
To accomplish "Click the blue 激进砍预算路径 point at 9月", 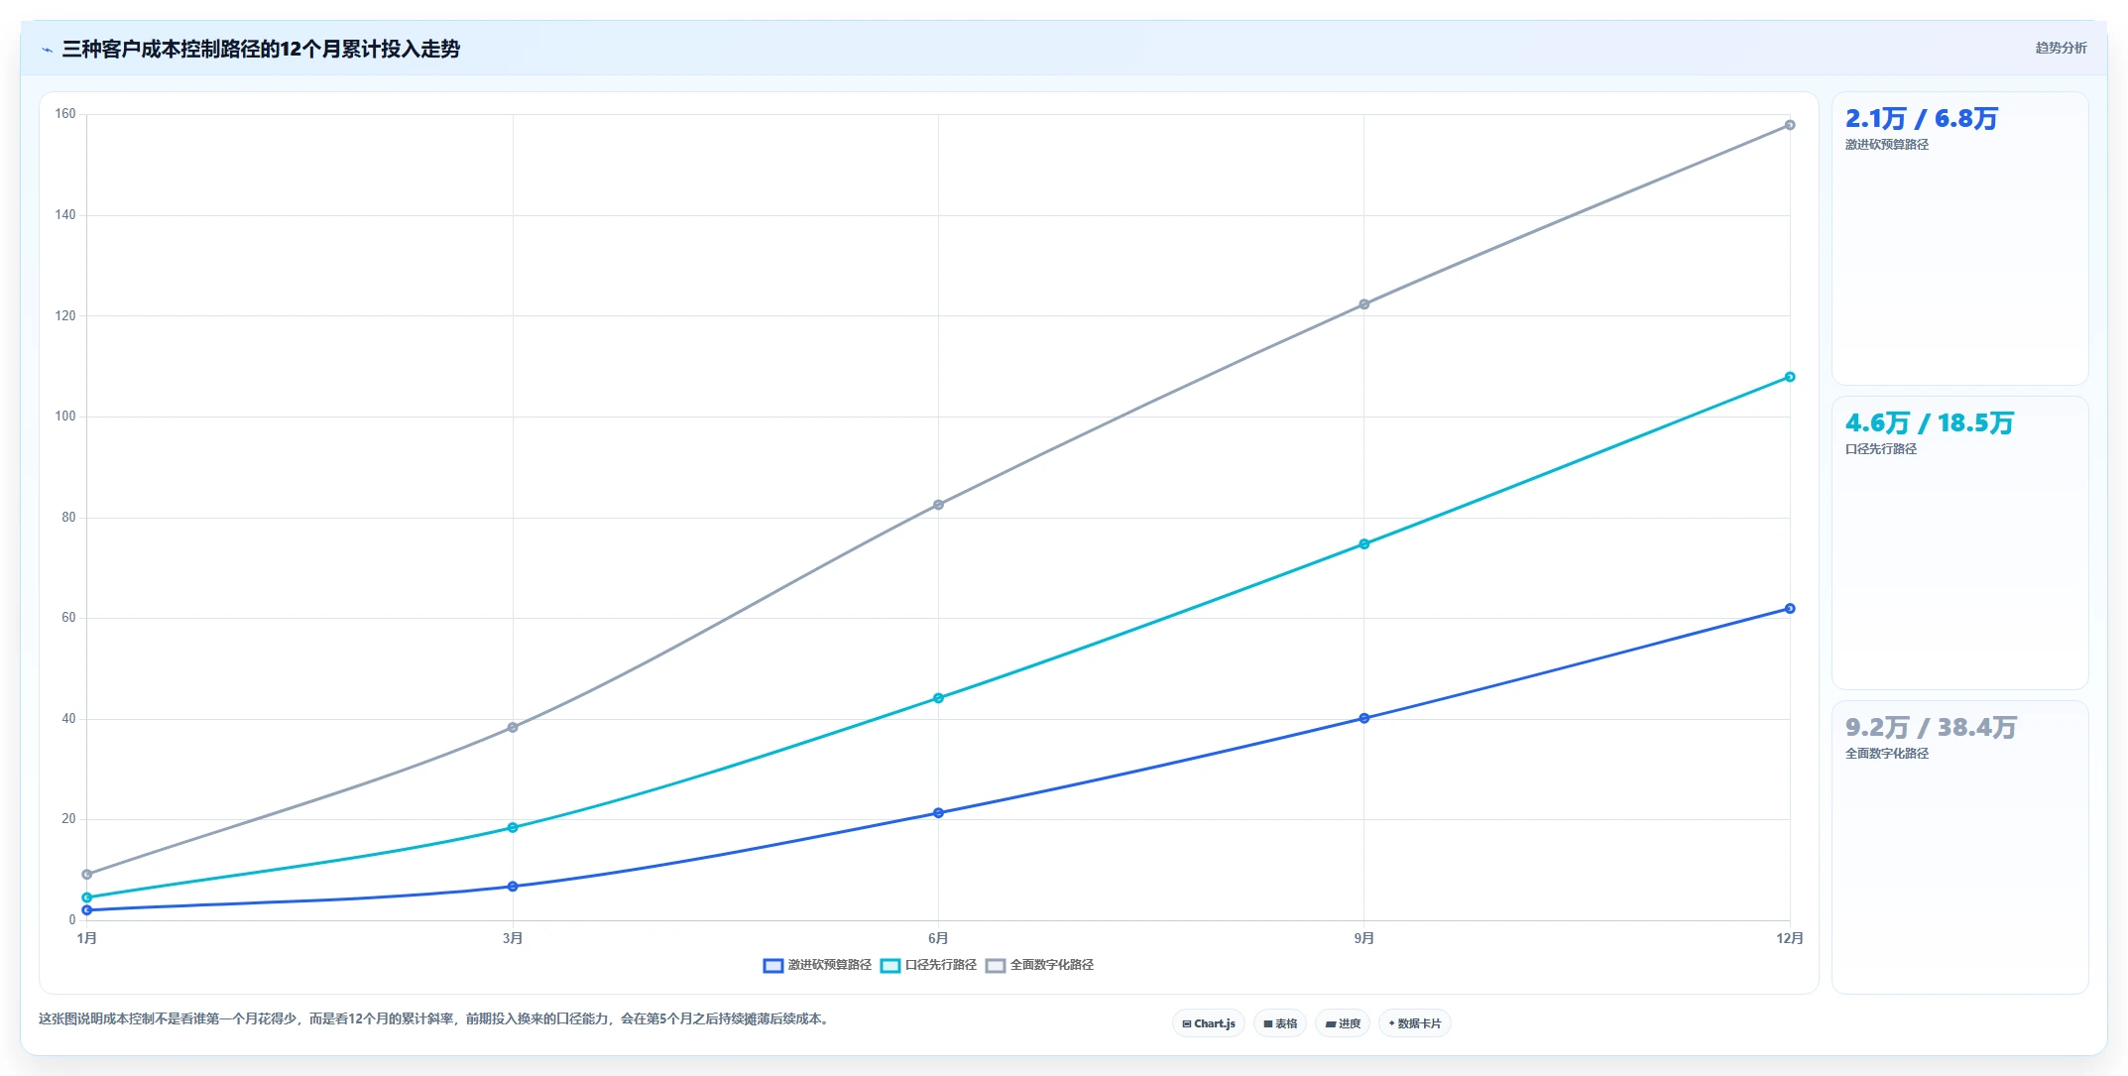I will click(1364, 718).
